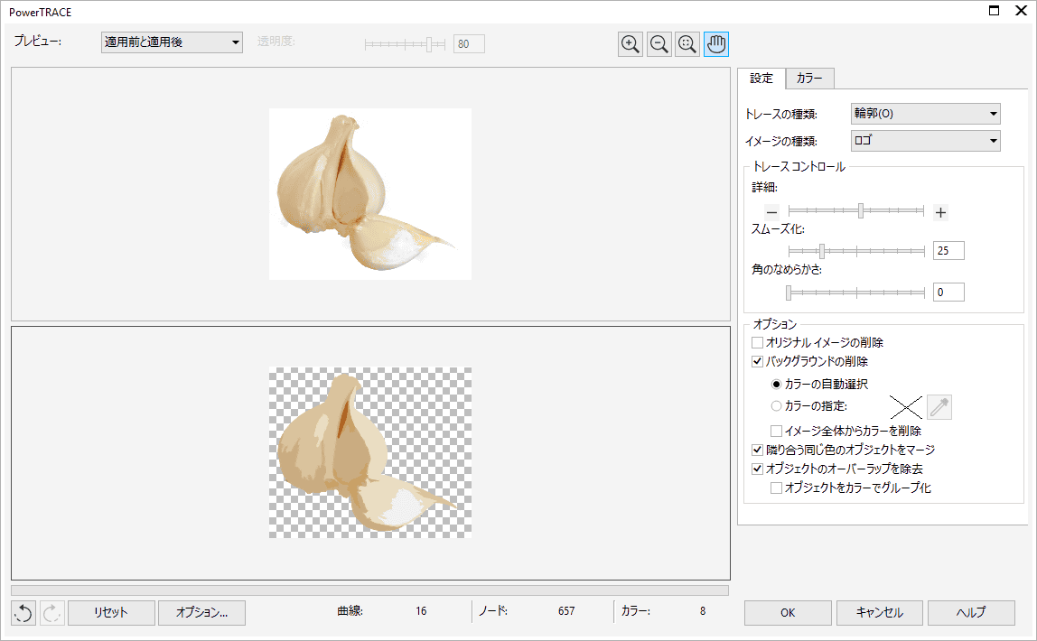The height and width of the screenshot is (641, 1037).
Task: Click the キャンセル button
Action: 880,613
